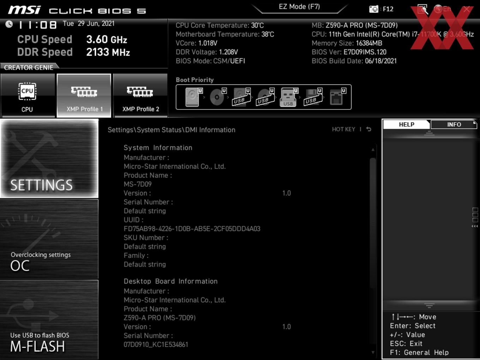
Task: Click the bottom handle of help panel
Action: click(429, 306)
